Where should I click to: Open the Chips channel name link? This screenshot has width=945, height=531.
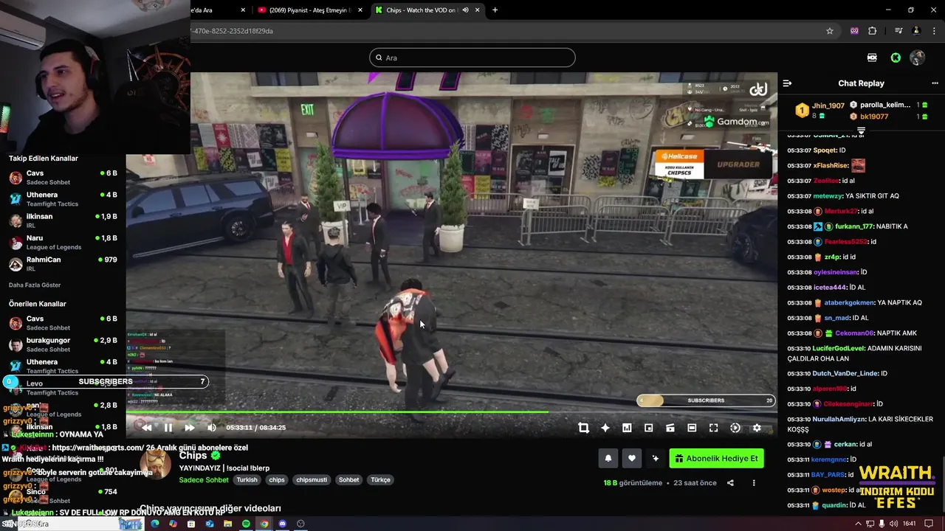pyautogui.click(x=193, y=456)
